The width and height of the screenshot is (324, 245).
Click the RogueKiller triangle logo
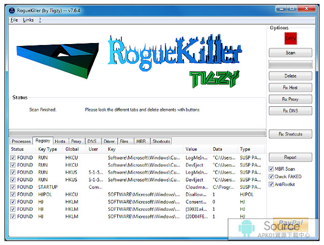58,61
